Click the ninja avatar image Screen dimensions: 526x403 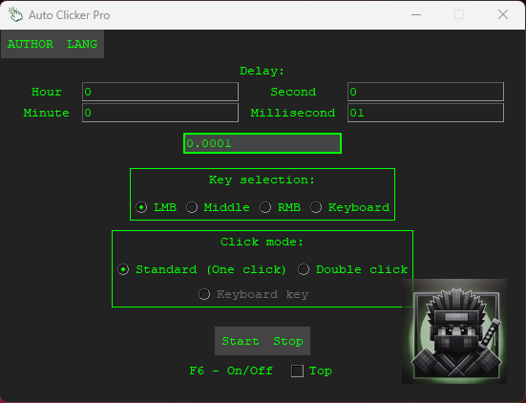(454, 331)
